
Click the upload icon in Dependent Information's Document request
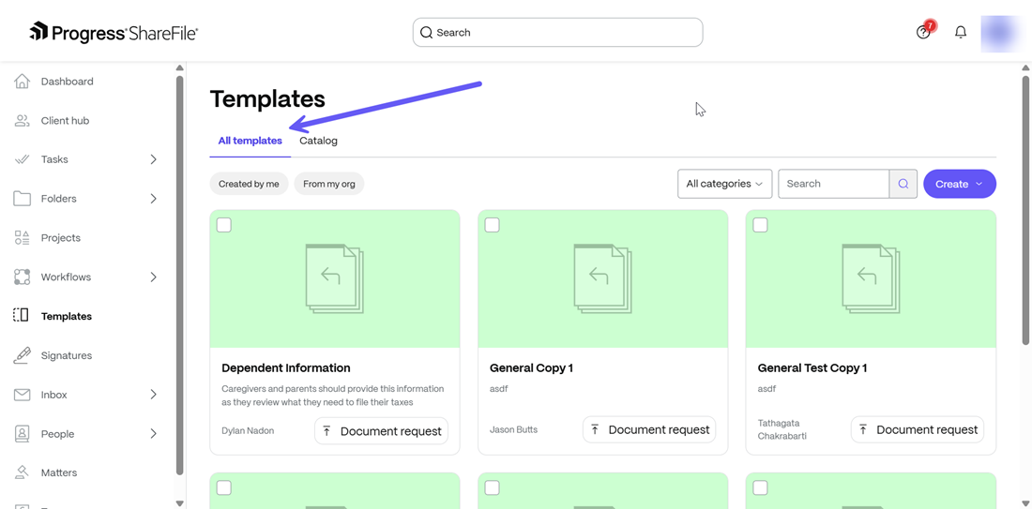point(326,431)
